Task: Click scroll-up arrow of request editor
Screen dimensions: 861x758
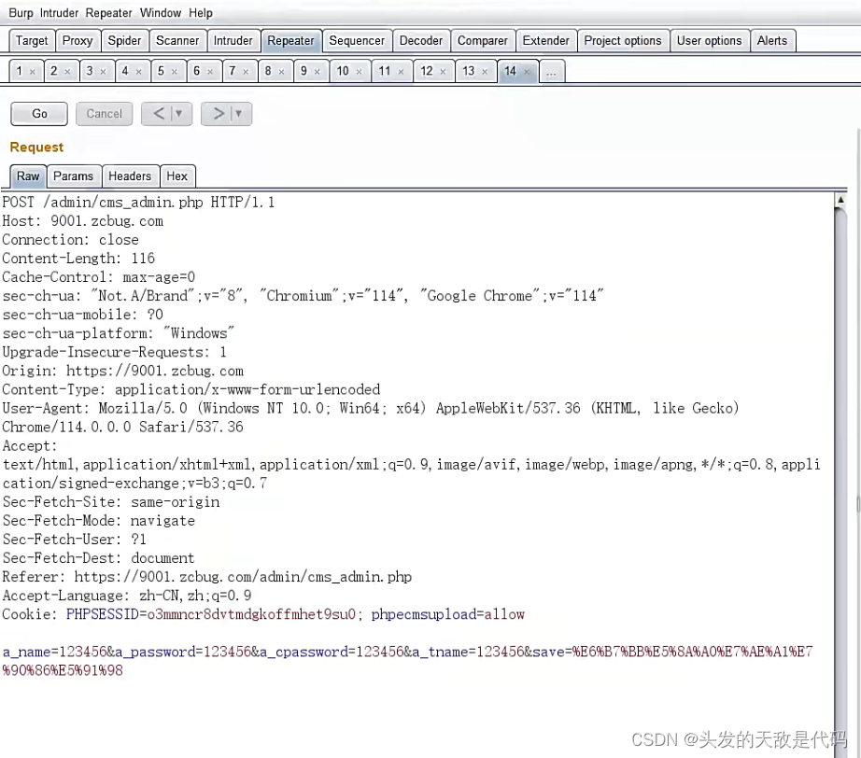Action: click(840, 200)
